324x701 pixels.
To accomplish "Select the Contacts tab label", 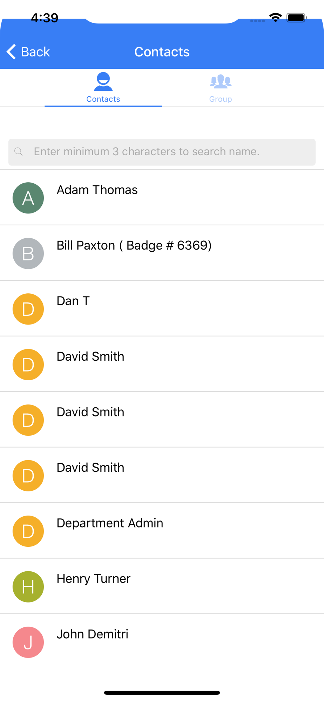I will click(103, 99).
